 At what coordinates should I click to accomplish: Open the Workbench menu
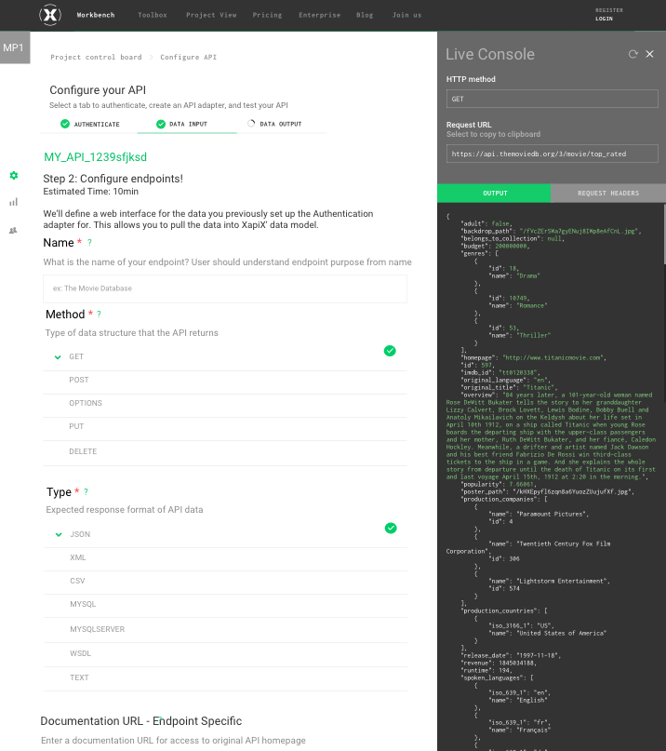click(96, 15)
